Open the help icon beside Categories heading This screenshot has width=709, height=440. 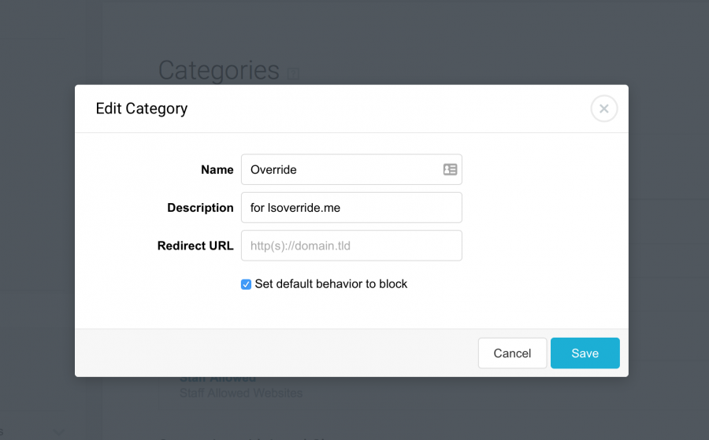click(x=294, y=73)
